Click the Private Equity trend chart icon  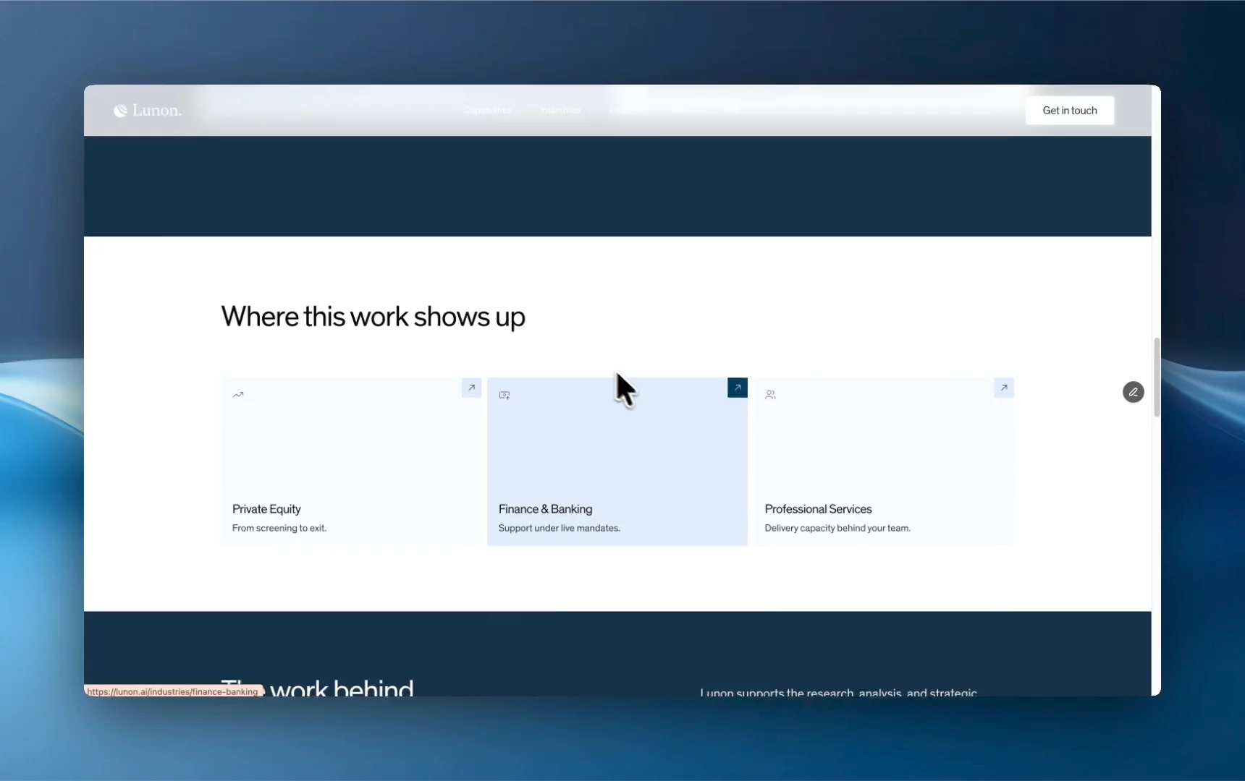point(238,395)
